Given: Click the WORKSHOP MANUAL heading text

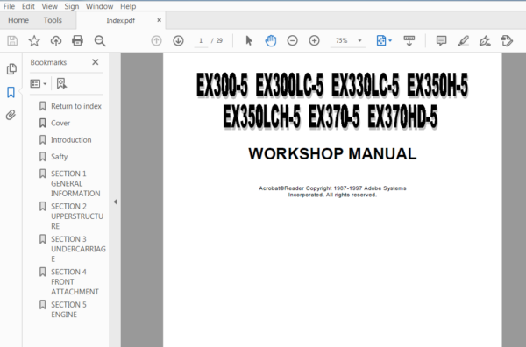Looking at the screenshot, I should [332, 154].
